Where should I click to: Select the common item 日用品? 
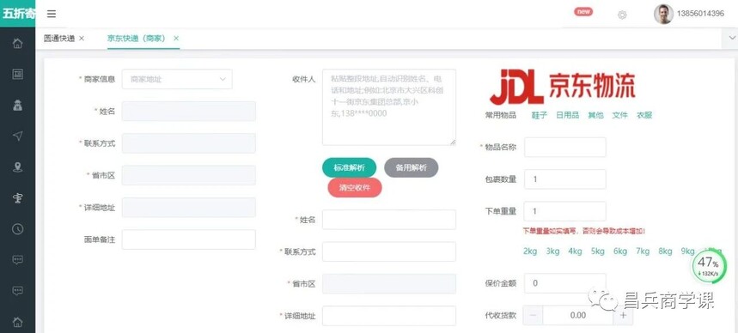[x=567, y=115]
